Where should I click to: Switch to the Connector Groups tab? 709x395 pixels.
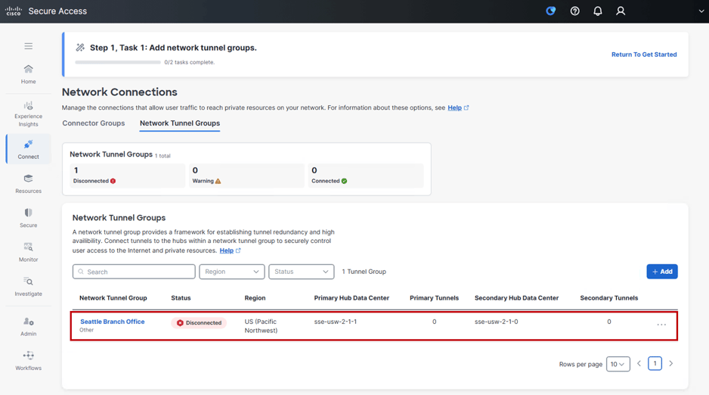tap(93, 123)
